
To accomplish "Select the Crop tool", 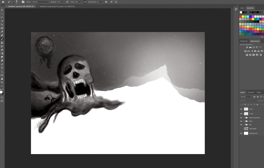I will tap(2, 24).
